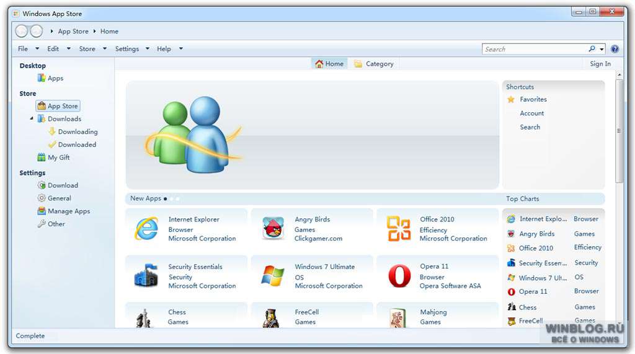The height and width of the screenshot is (354, 635).
Task: Open the Edit menu
Action: [x=53, y=48]
